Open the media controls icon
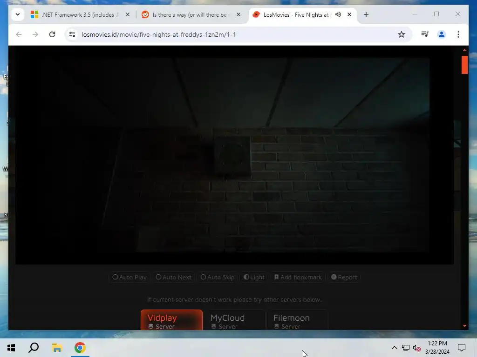This screenshot has width=477, height=357. click(425, 34)
